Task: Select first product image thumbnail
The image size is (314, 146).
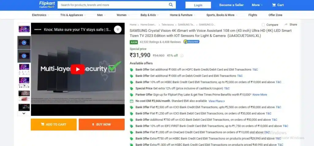Action: pos(24,29)
